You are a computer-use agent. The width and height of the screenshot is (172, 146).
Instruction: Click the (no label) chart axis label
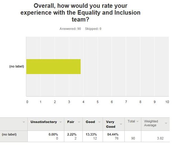(x=17, y=66)
